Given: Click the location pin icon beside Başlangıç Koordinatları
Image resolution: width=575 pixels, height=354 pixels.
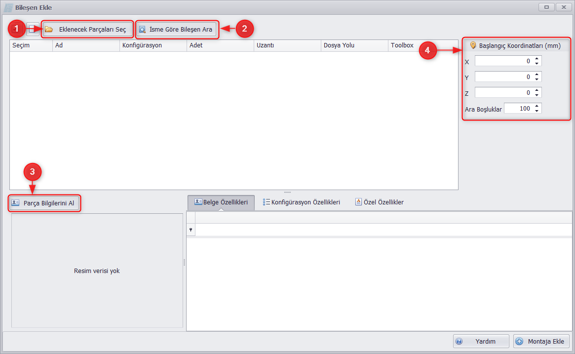Looking at the screenshot, I should 473,45.
